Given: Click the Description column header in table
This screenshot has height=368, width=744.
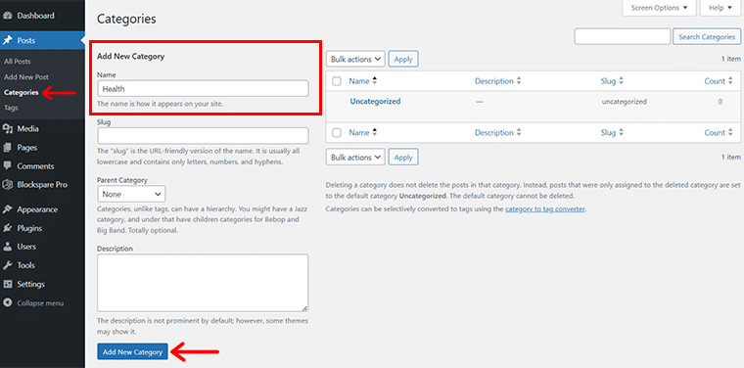Looking at the screenshot, I should point(494,81).
